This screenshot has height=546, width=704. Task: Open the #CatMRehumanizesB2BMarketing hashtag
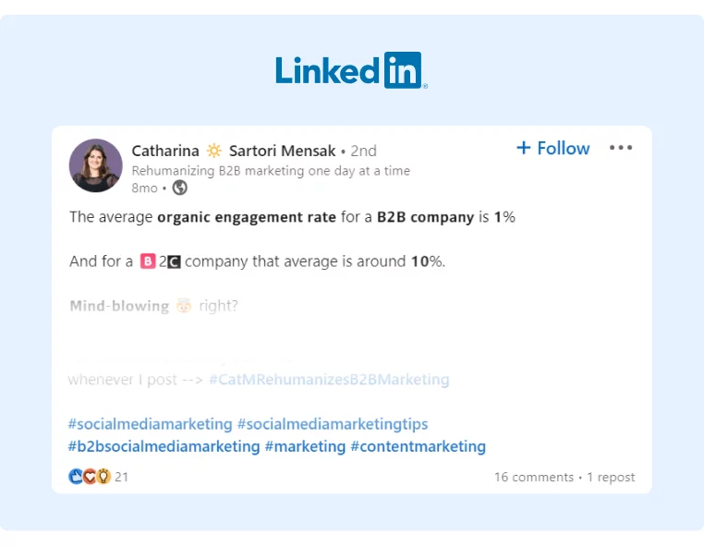[x=329, y=380]
